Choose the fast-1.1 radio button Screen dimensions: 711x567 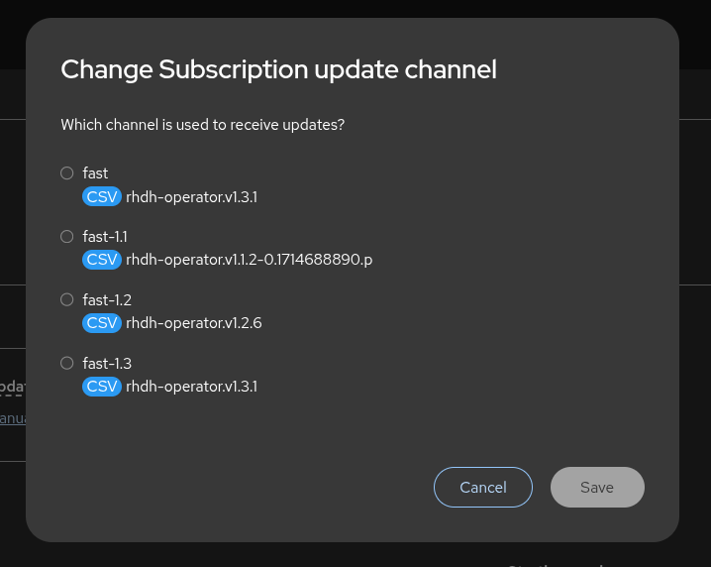tap(67, 237)
